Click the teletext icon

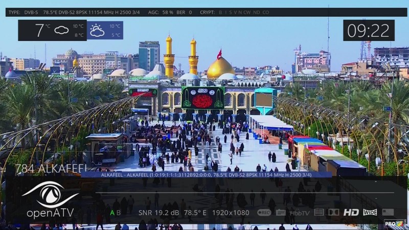[x=319, y=212]
